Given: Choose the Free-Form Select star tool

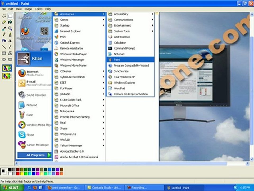Looking at the screenshot, I should click(x=4, y=16).
